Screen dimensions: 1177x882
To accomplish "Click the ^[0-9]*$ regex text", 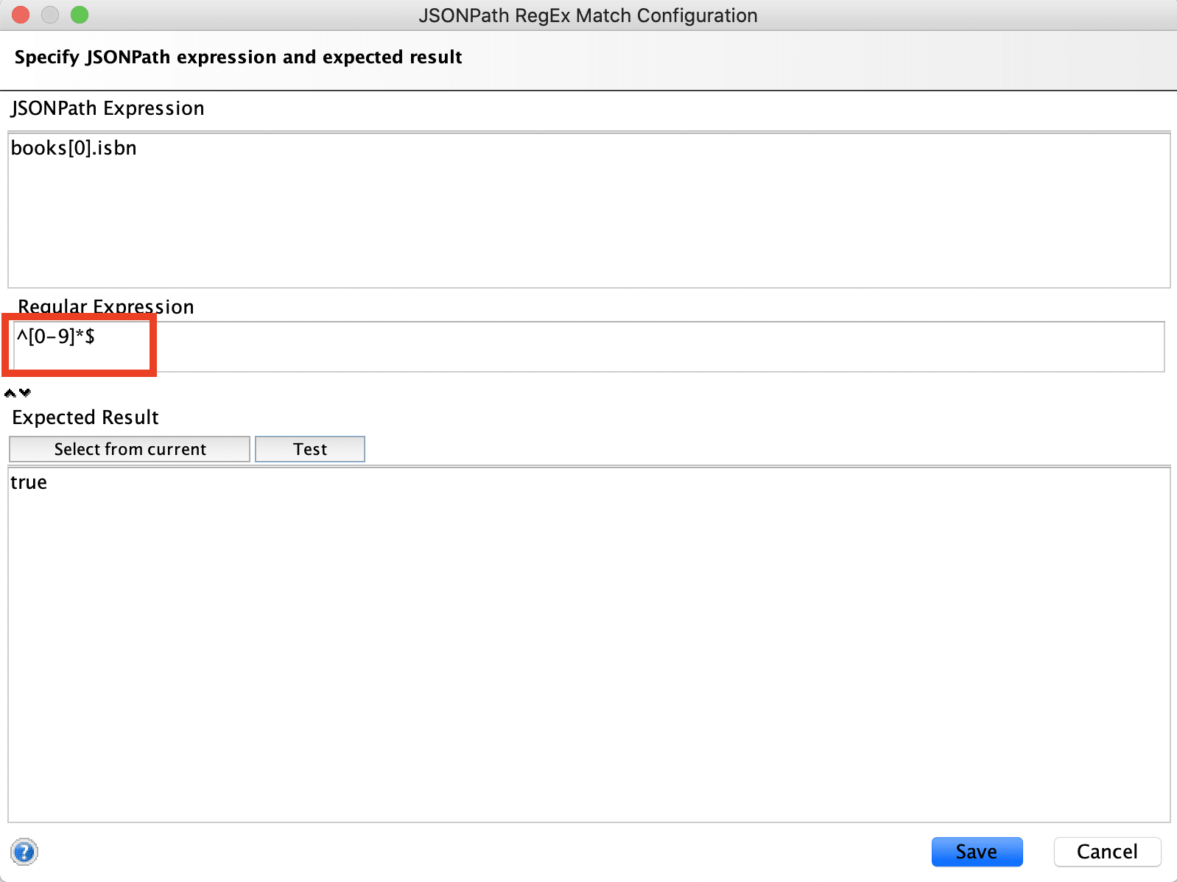I will 56,336.
